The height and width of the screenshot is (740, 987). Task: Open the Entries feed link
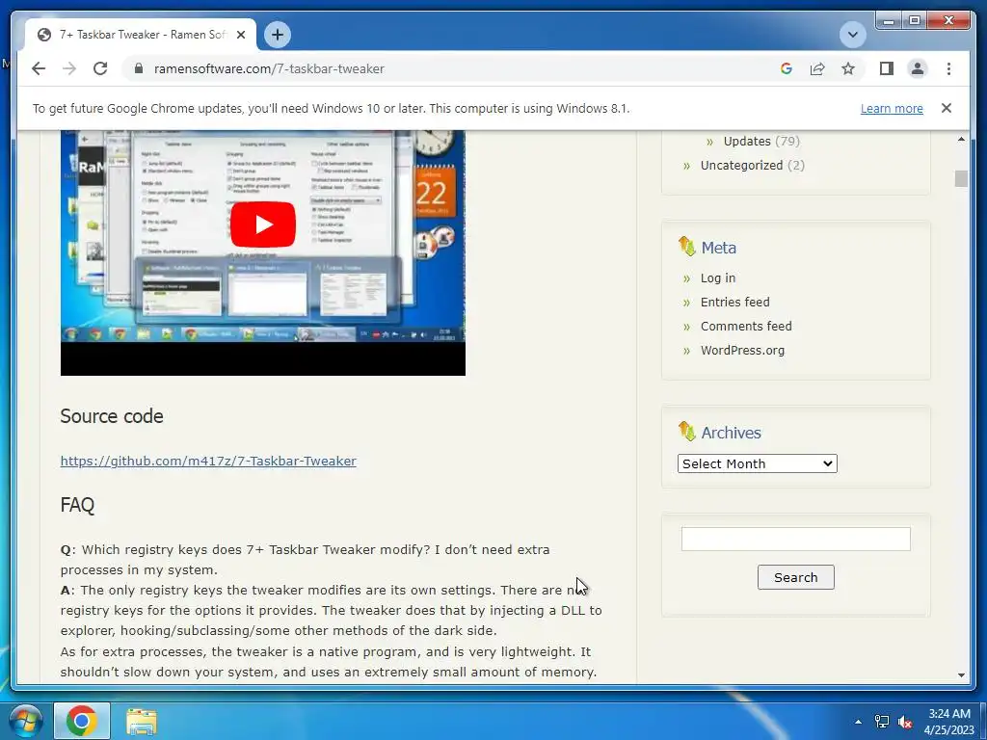click(x=734, y=302)
